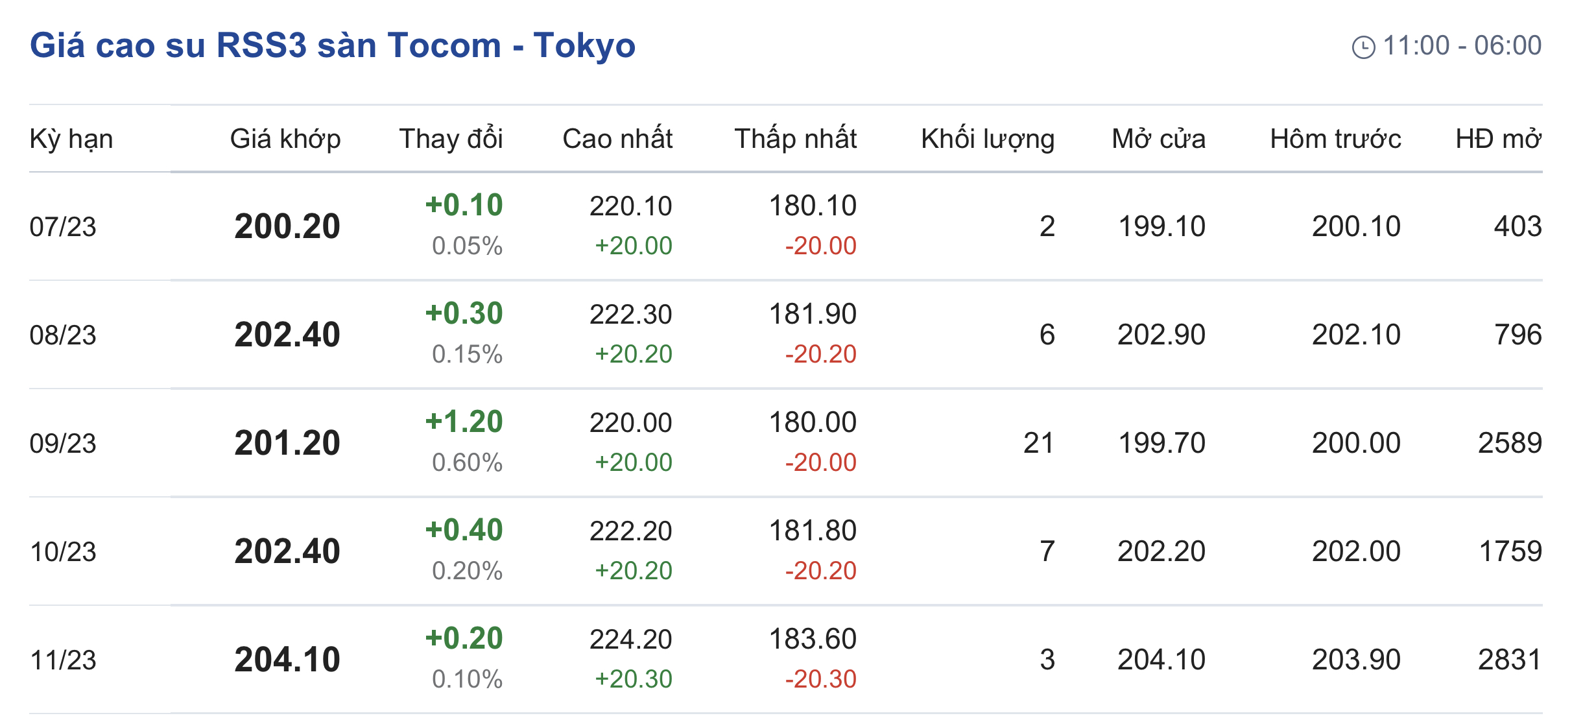Click the 11:00 - 06:00 trading hours text
The height and width of the screenshot is (720, 1572).
pyautogui.click(x=1462, y=46)
